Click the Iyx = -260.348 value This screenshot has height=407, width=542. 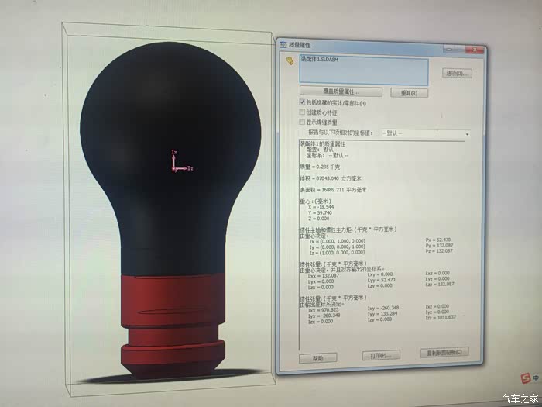(324, 316)
